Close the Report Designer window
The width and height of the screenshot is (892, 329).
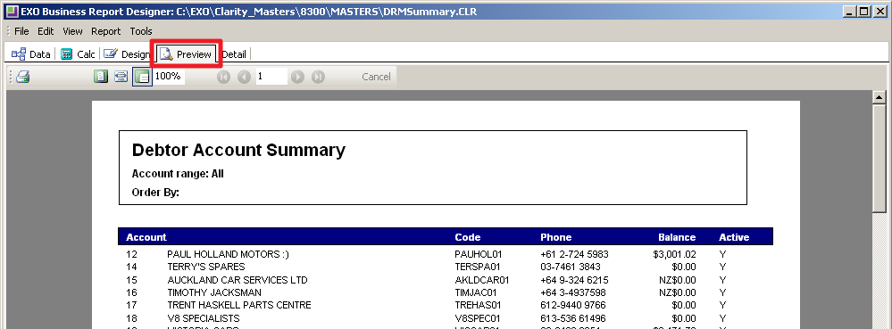880,11
